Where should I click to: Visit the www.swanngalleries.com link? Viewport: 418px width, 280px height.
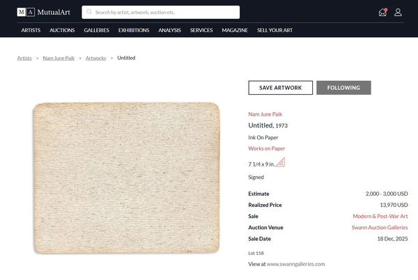[296, 264]
